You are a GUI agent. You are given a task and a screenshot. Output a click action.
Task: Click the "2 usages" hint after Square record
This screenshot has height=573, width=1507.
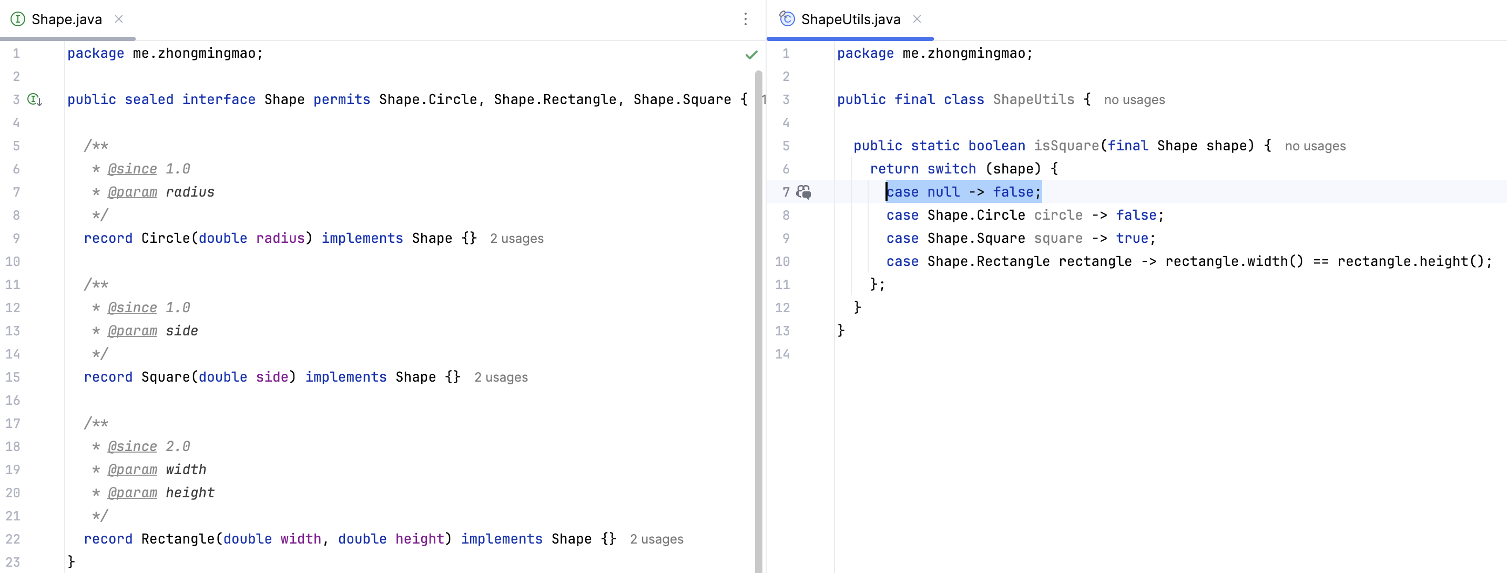pos(501,377)
